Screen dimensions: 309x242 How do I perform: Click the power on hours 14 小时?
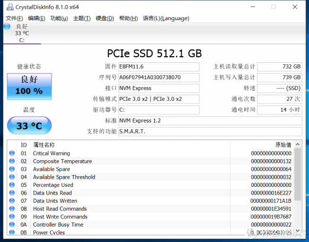click(x=280, y=110)
